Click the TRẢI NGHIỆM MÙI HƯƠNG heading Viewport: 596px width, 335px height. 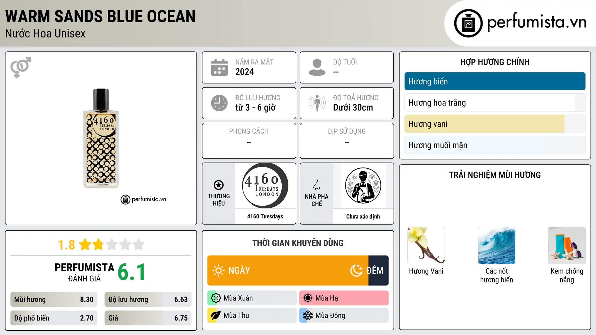[x=495, y=175]
